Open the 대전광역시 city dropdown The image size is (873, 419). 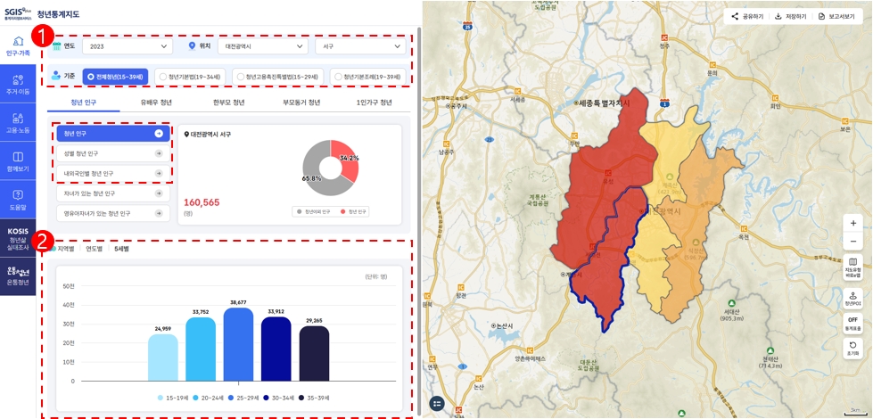(x=262, y=46)
